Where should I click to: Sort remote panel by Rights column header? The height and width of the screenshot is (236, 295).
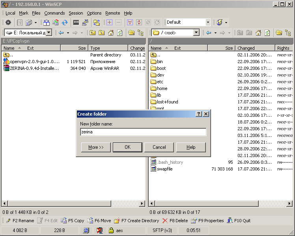point(284,48)
